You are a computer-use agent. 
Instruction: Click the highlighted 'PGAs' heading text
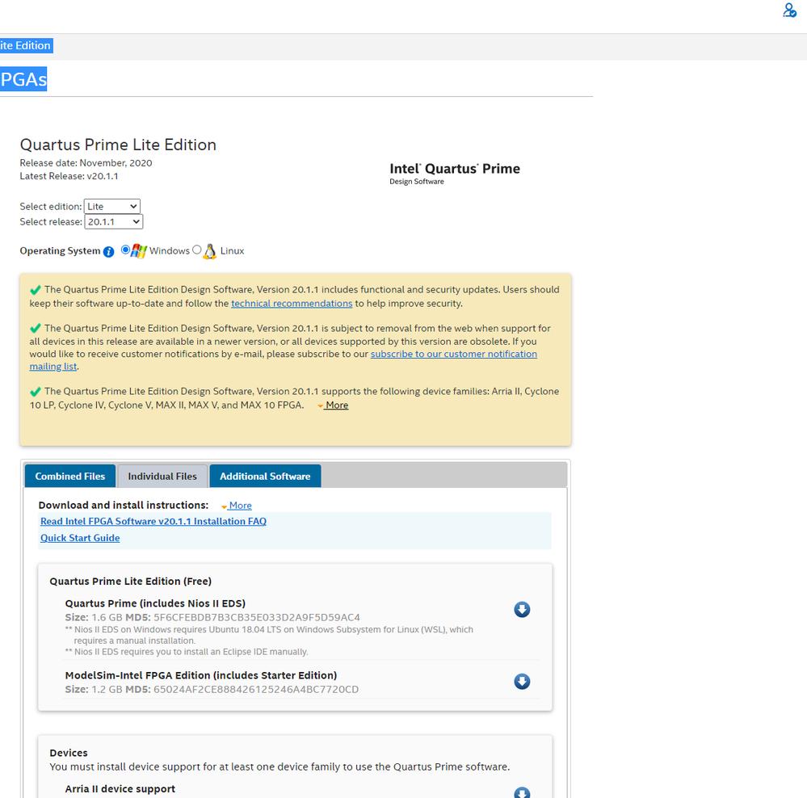tap(23, 79)
